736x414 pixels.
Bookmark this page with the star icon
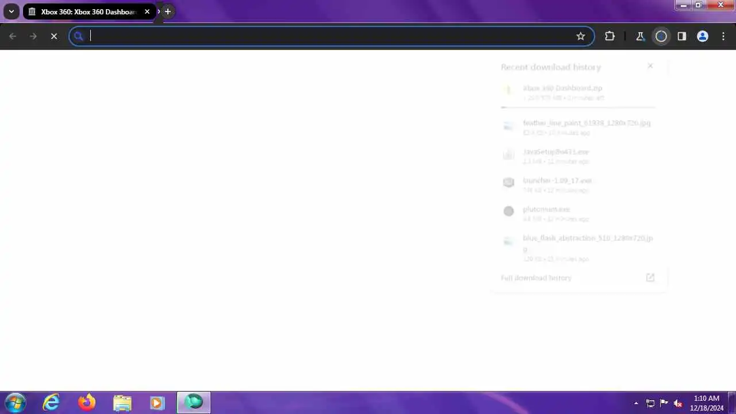pyautogui.click(x=581, y=36)
